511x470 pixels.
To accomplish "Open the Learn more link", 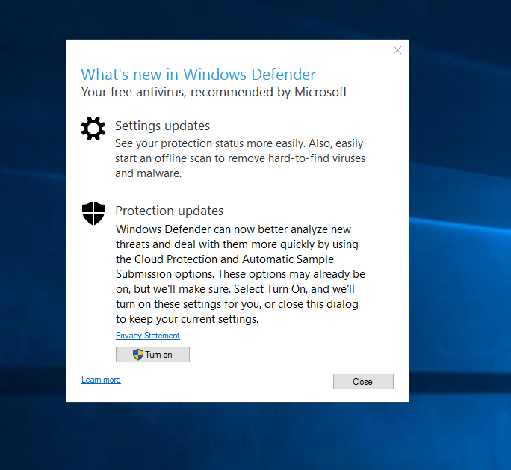I will [101, 380].
